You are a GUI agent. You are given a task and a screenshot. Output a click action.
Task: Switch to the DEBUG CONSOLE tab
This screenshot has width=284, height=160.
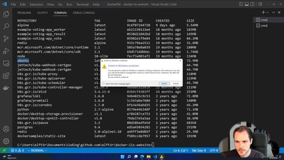click(84, 13)
